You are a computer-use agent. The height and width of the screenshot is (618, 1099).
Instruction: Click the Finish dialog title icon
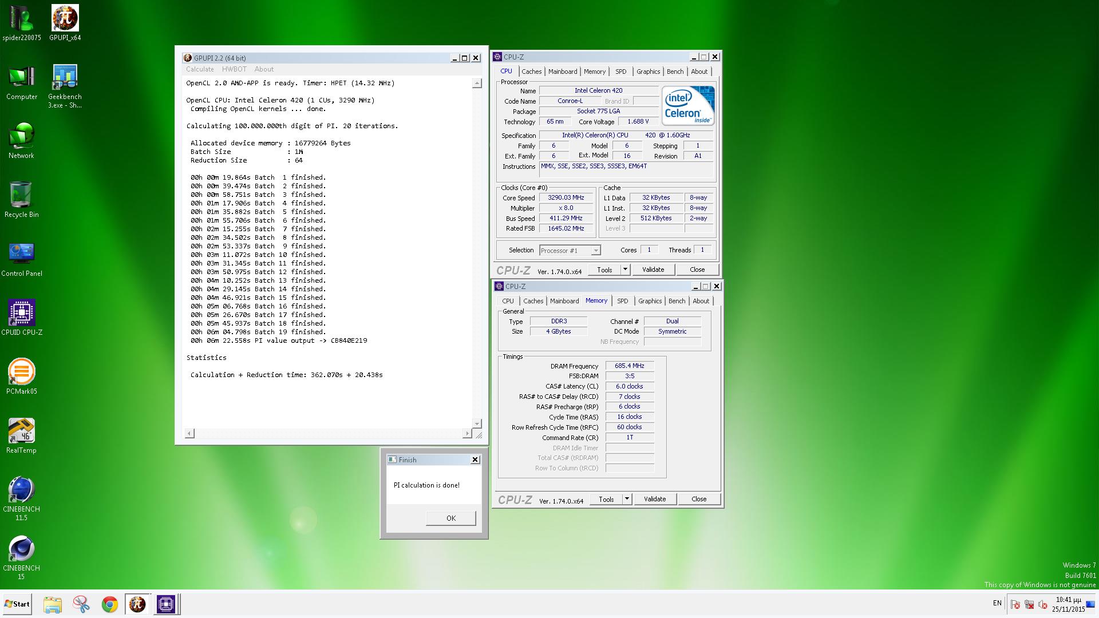pyautogui.click(x=392, y=459)
